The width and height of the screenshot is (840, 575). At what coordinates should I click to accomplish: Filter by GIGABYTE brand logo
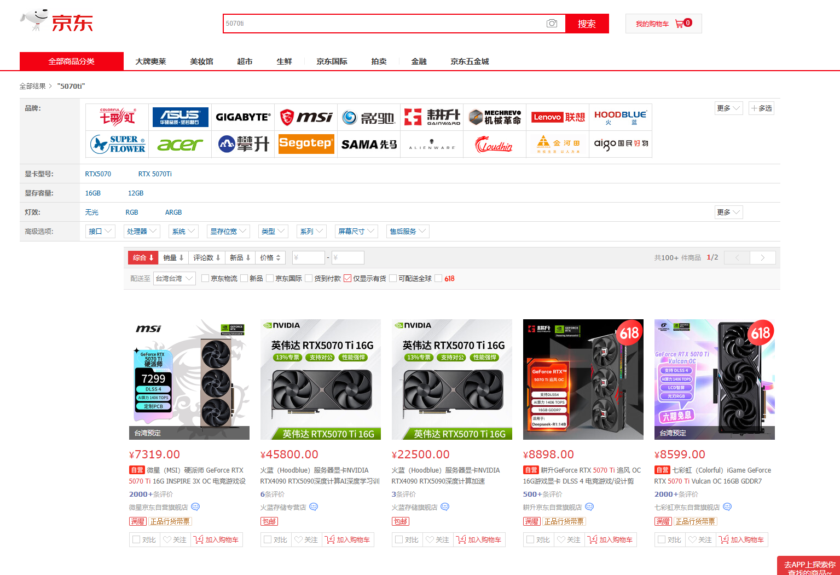click(243, 117)
